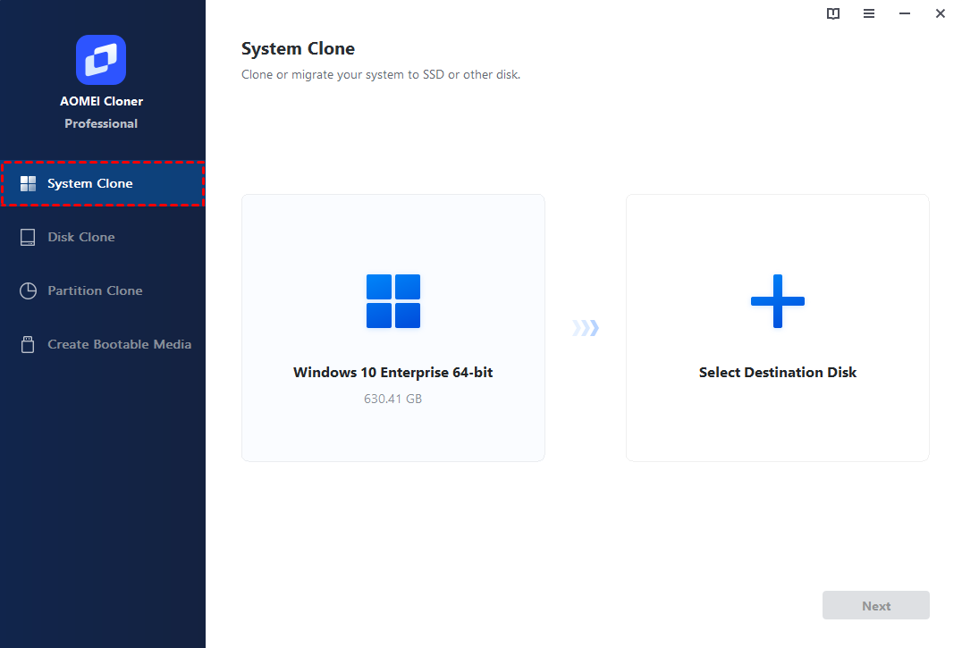Close the AOMEI Cloner window
Screen dimensions: 962x648
[940, 13]
